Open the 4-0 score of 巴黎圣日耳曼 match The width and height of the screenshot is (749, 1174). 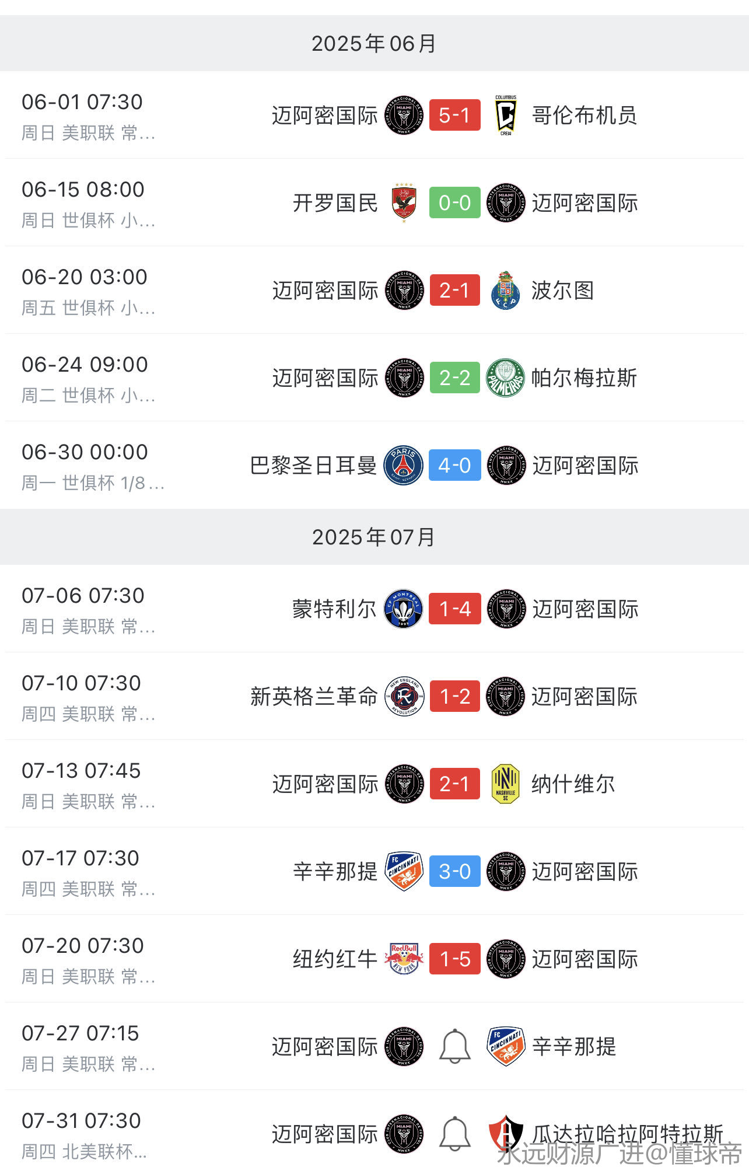(455, 465)
